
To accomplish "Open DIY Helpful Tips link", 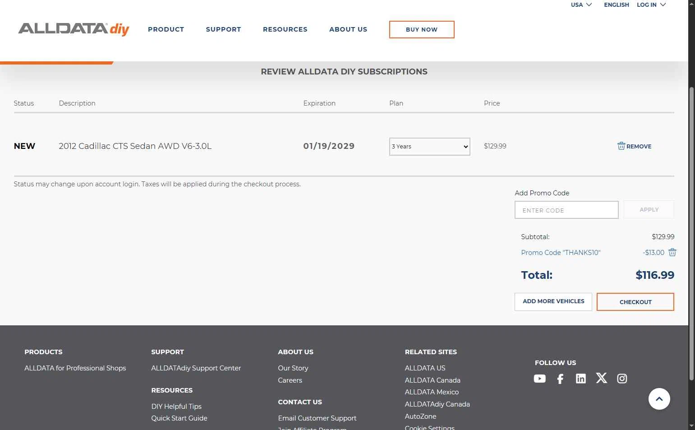I will pos(176,407).
